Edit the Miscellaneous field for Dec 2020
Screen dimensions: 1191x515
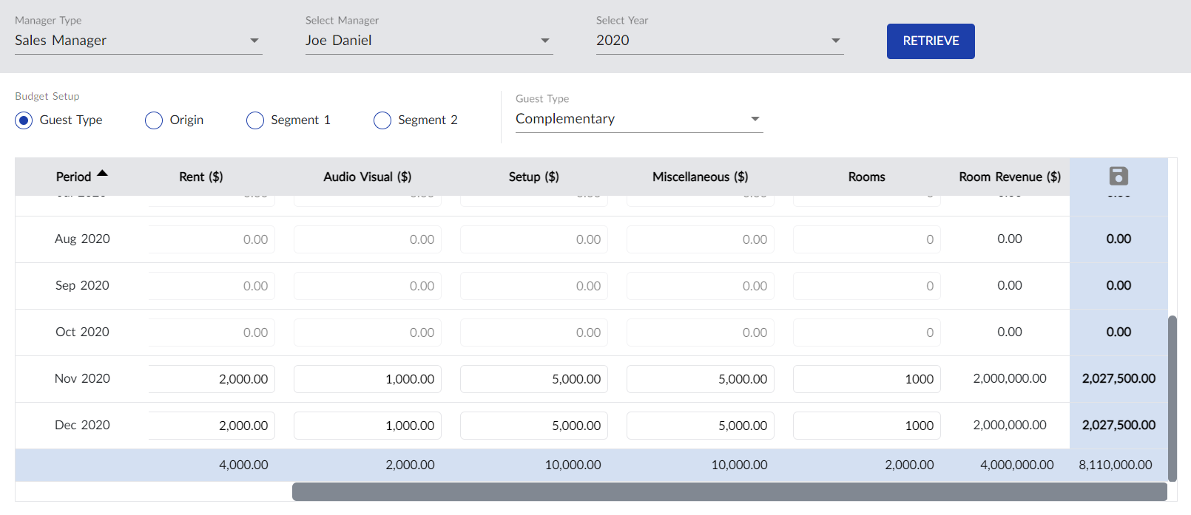701,426
